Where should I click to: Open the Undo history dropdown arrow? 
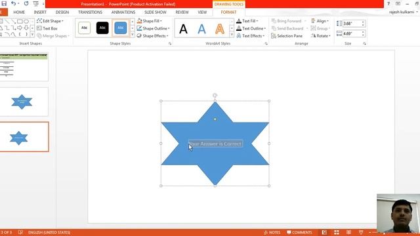point(18,4)
